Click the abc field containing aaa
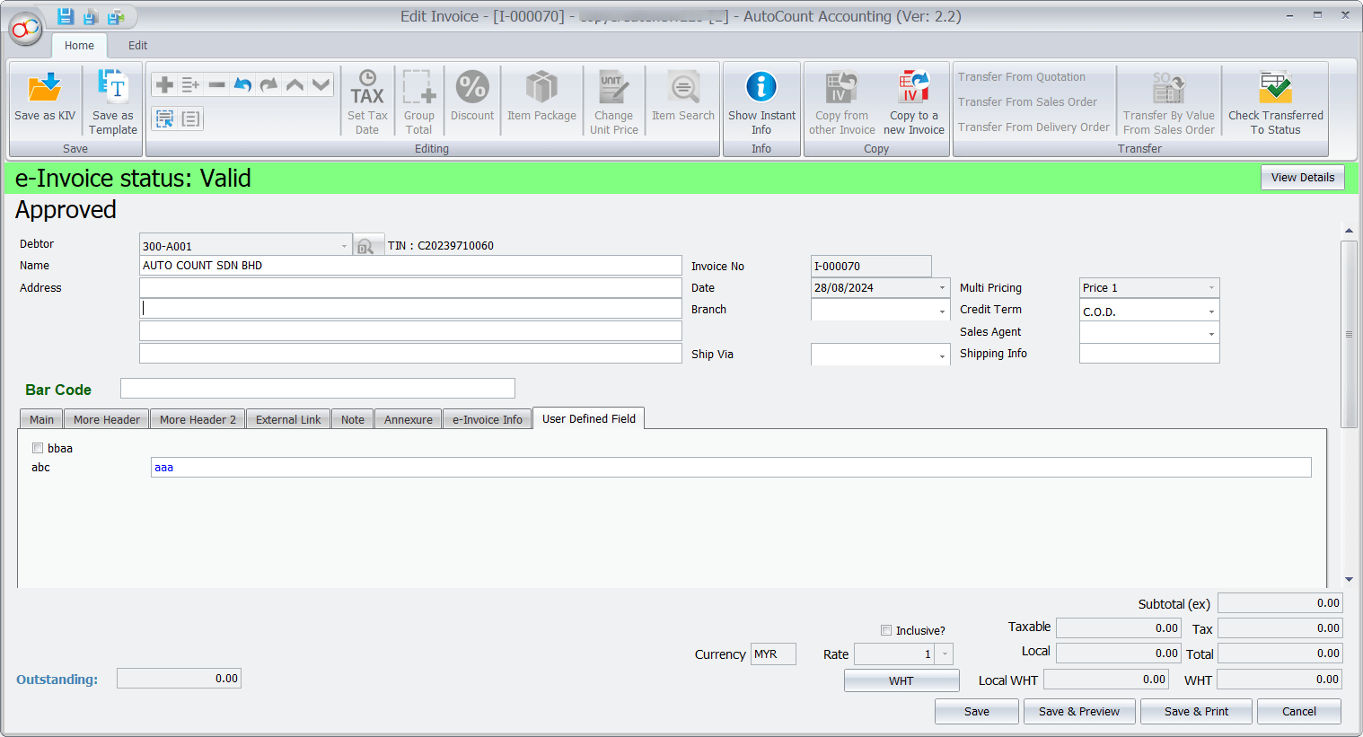 731,468
